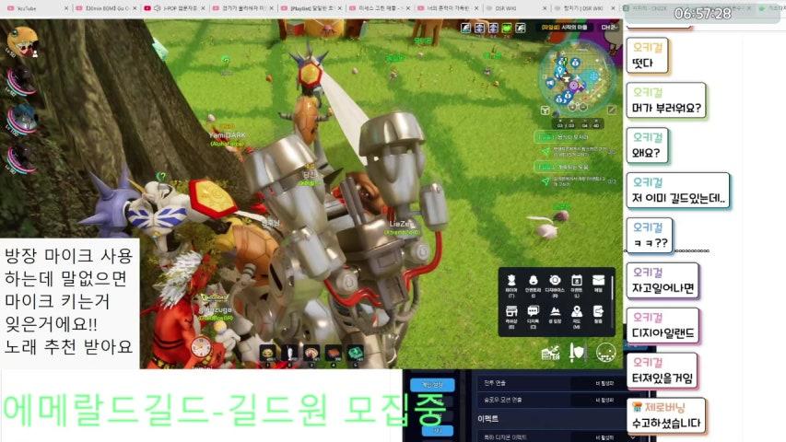Viewport: 786px width, 442px height.
Task: Click the square icon left of minimap
Action: tap(546, 110)
